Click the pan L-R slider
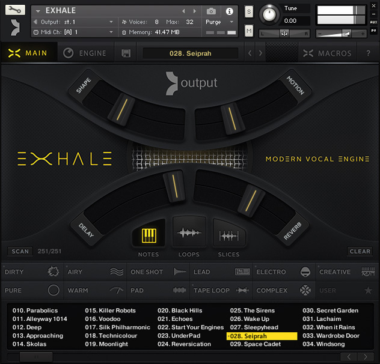The width and height of the screenshot is (380, 364). (x=284, y=34)
